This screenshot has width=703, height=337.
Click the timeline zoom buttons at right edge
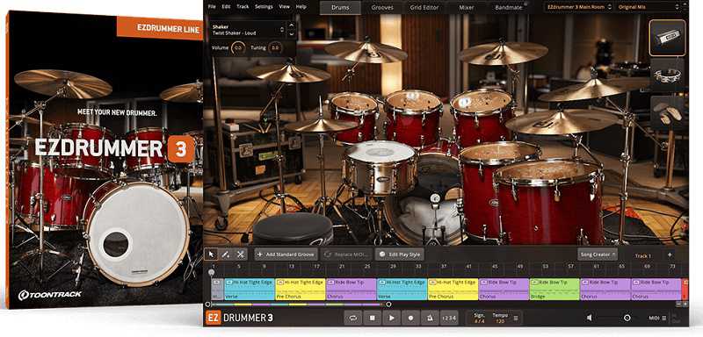682,304
